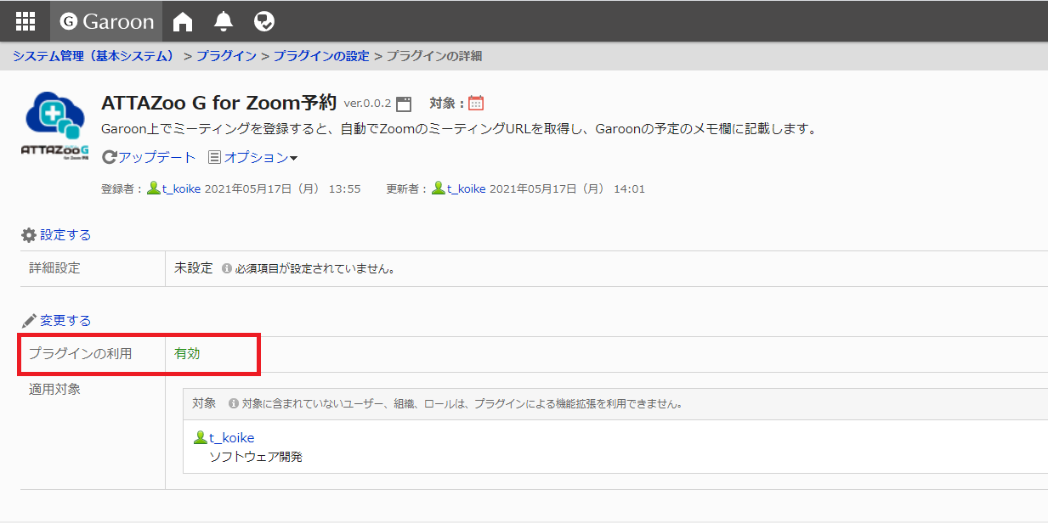Select user t_koike in 適用対象 list

click(231, 438)
